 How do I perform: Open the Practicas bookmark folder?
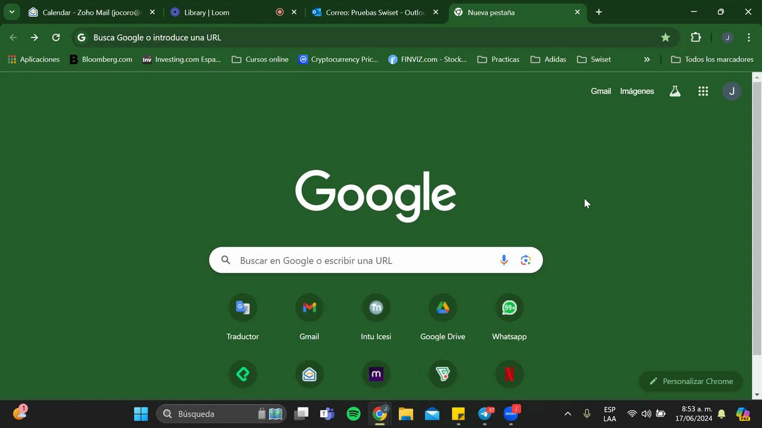click(x=498, y=59)
